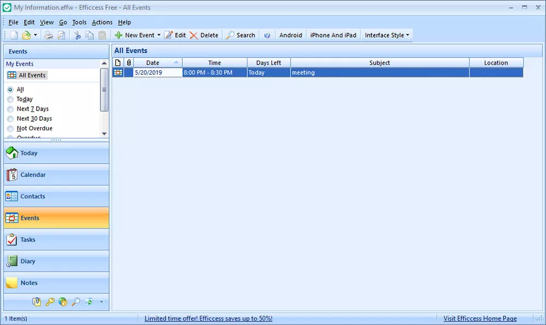
Task: Click the Subject column header
Action: pyautogui.click(x=379, y=63)
